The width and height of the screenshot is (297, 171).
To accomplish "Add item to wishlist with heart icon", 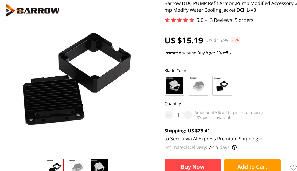I will 293,167.
